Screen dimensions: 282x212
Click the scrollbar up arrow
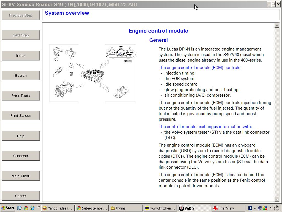pyautogui.click(x=277, y=25)
